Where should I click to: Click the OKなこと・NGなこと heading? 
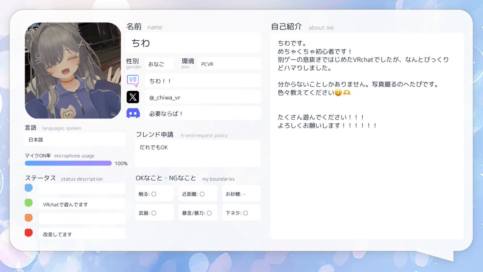(x=166, y=178)
